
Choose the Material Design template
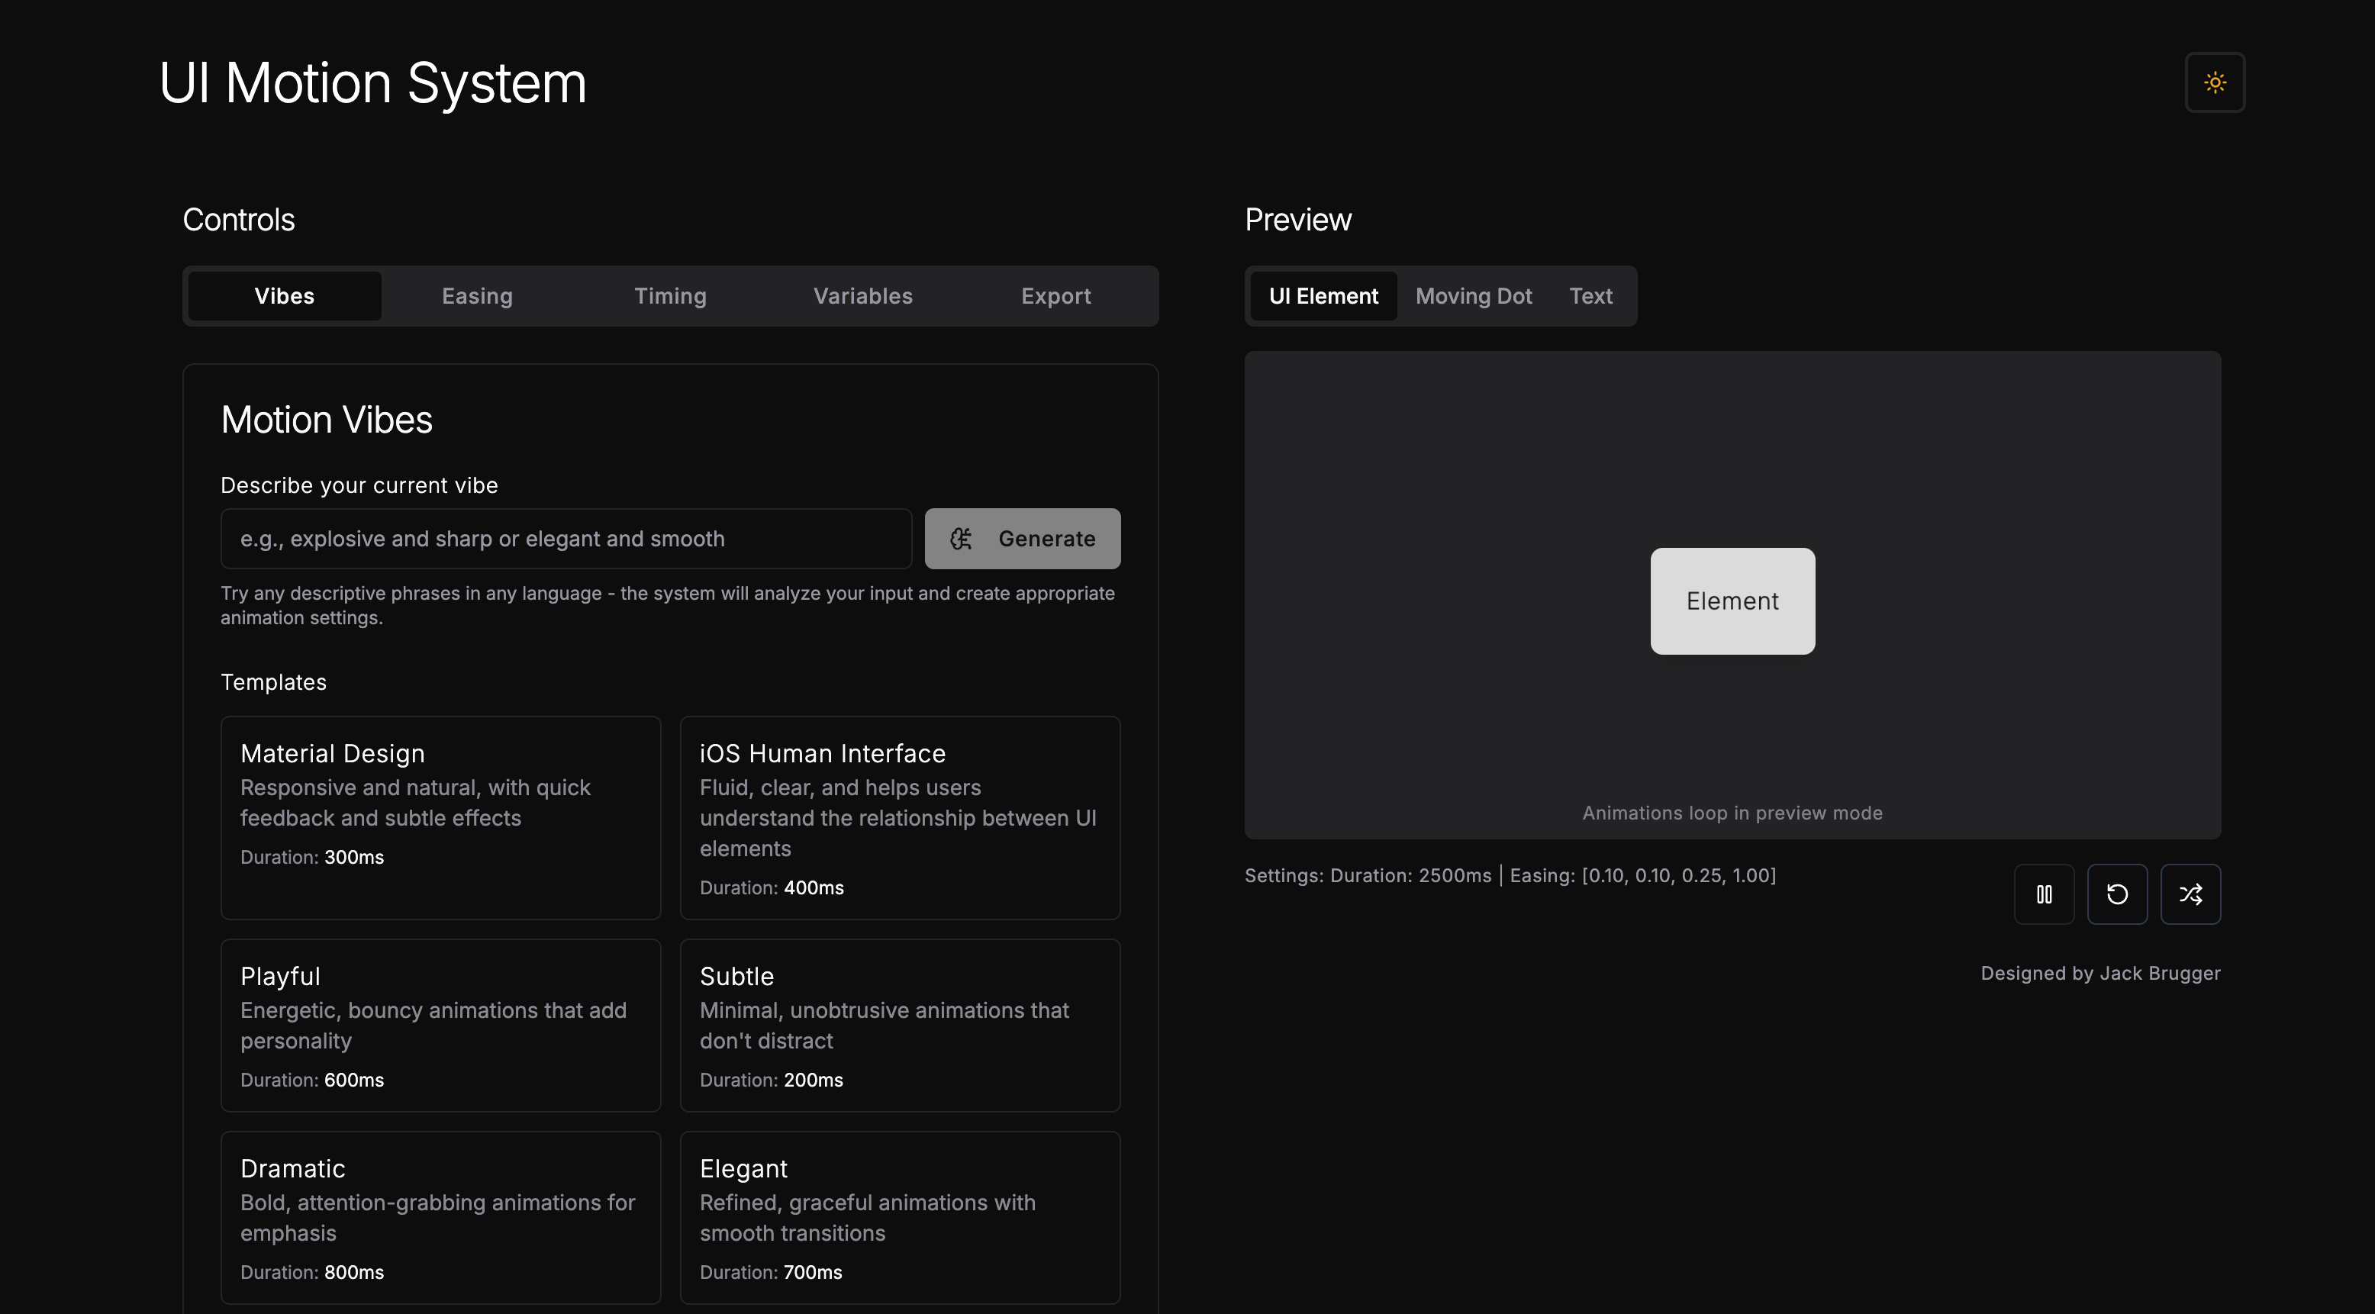[440, 818]
